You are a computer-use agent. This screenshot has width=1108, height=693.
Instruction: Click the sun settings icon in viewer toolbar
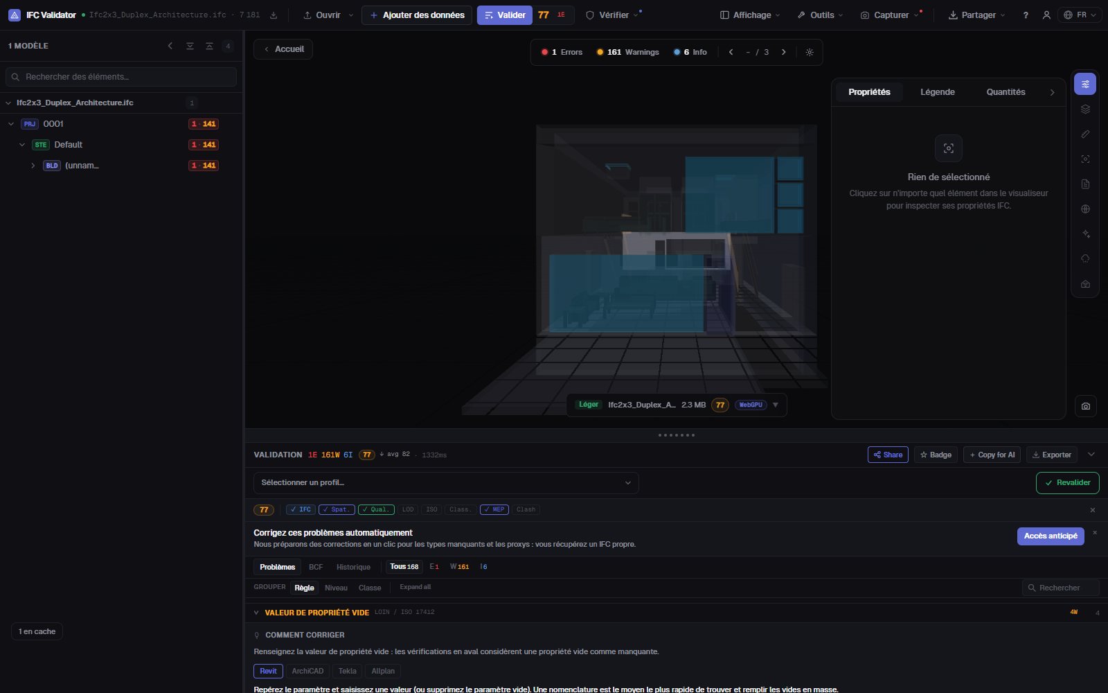[810, 52]
